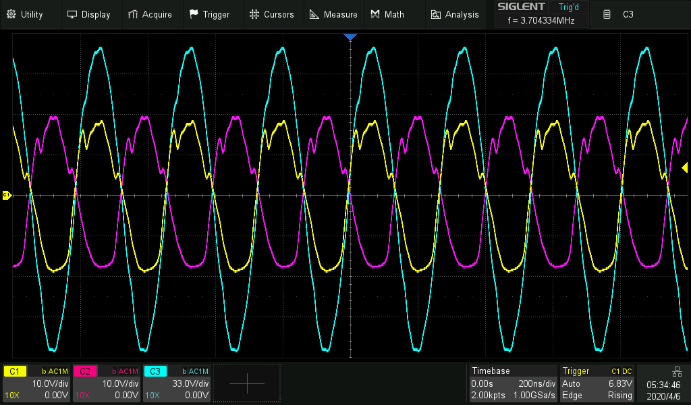Open the C1 channel settings box
The width and height of the screenshot is (691, 405).
(x=36, y=383)
